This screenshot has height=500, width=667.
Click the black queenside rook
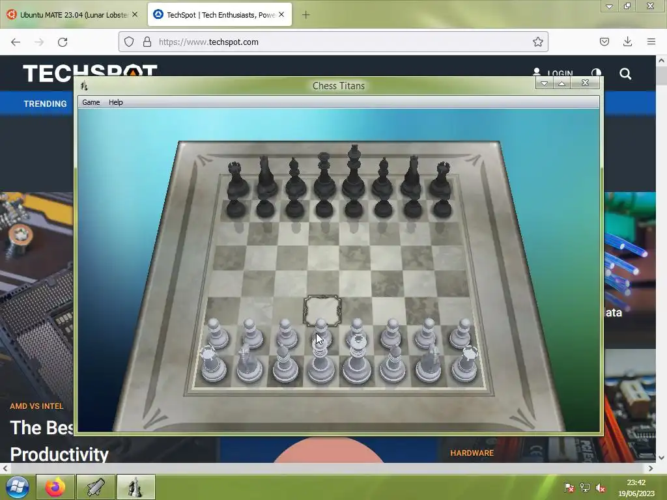coord(236,181)
